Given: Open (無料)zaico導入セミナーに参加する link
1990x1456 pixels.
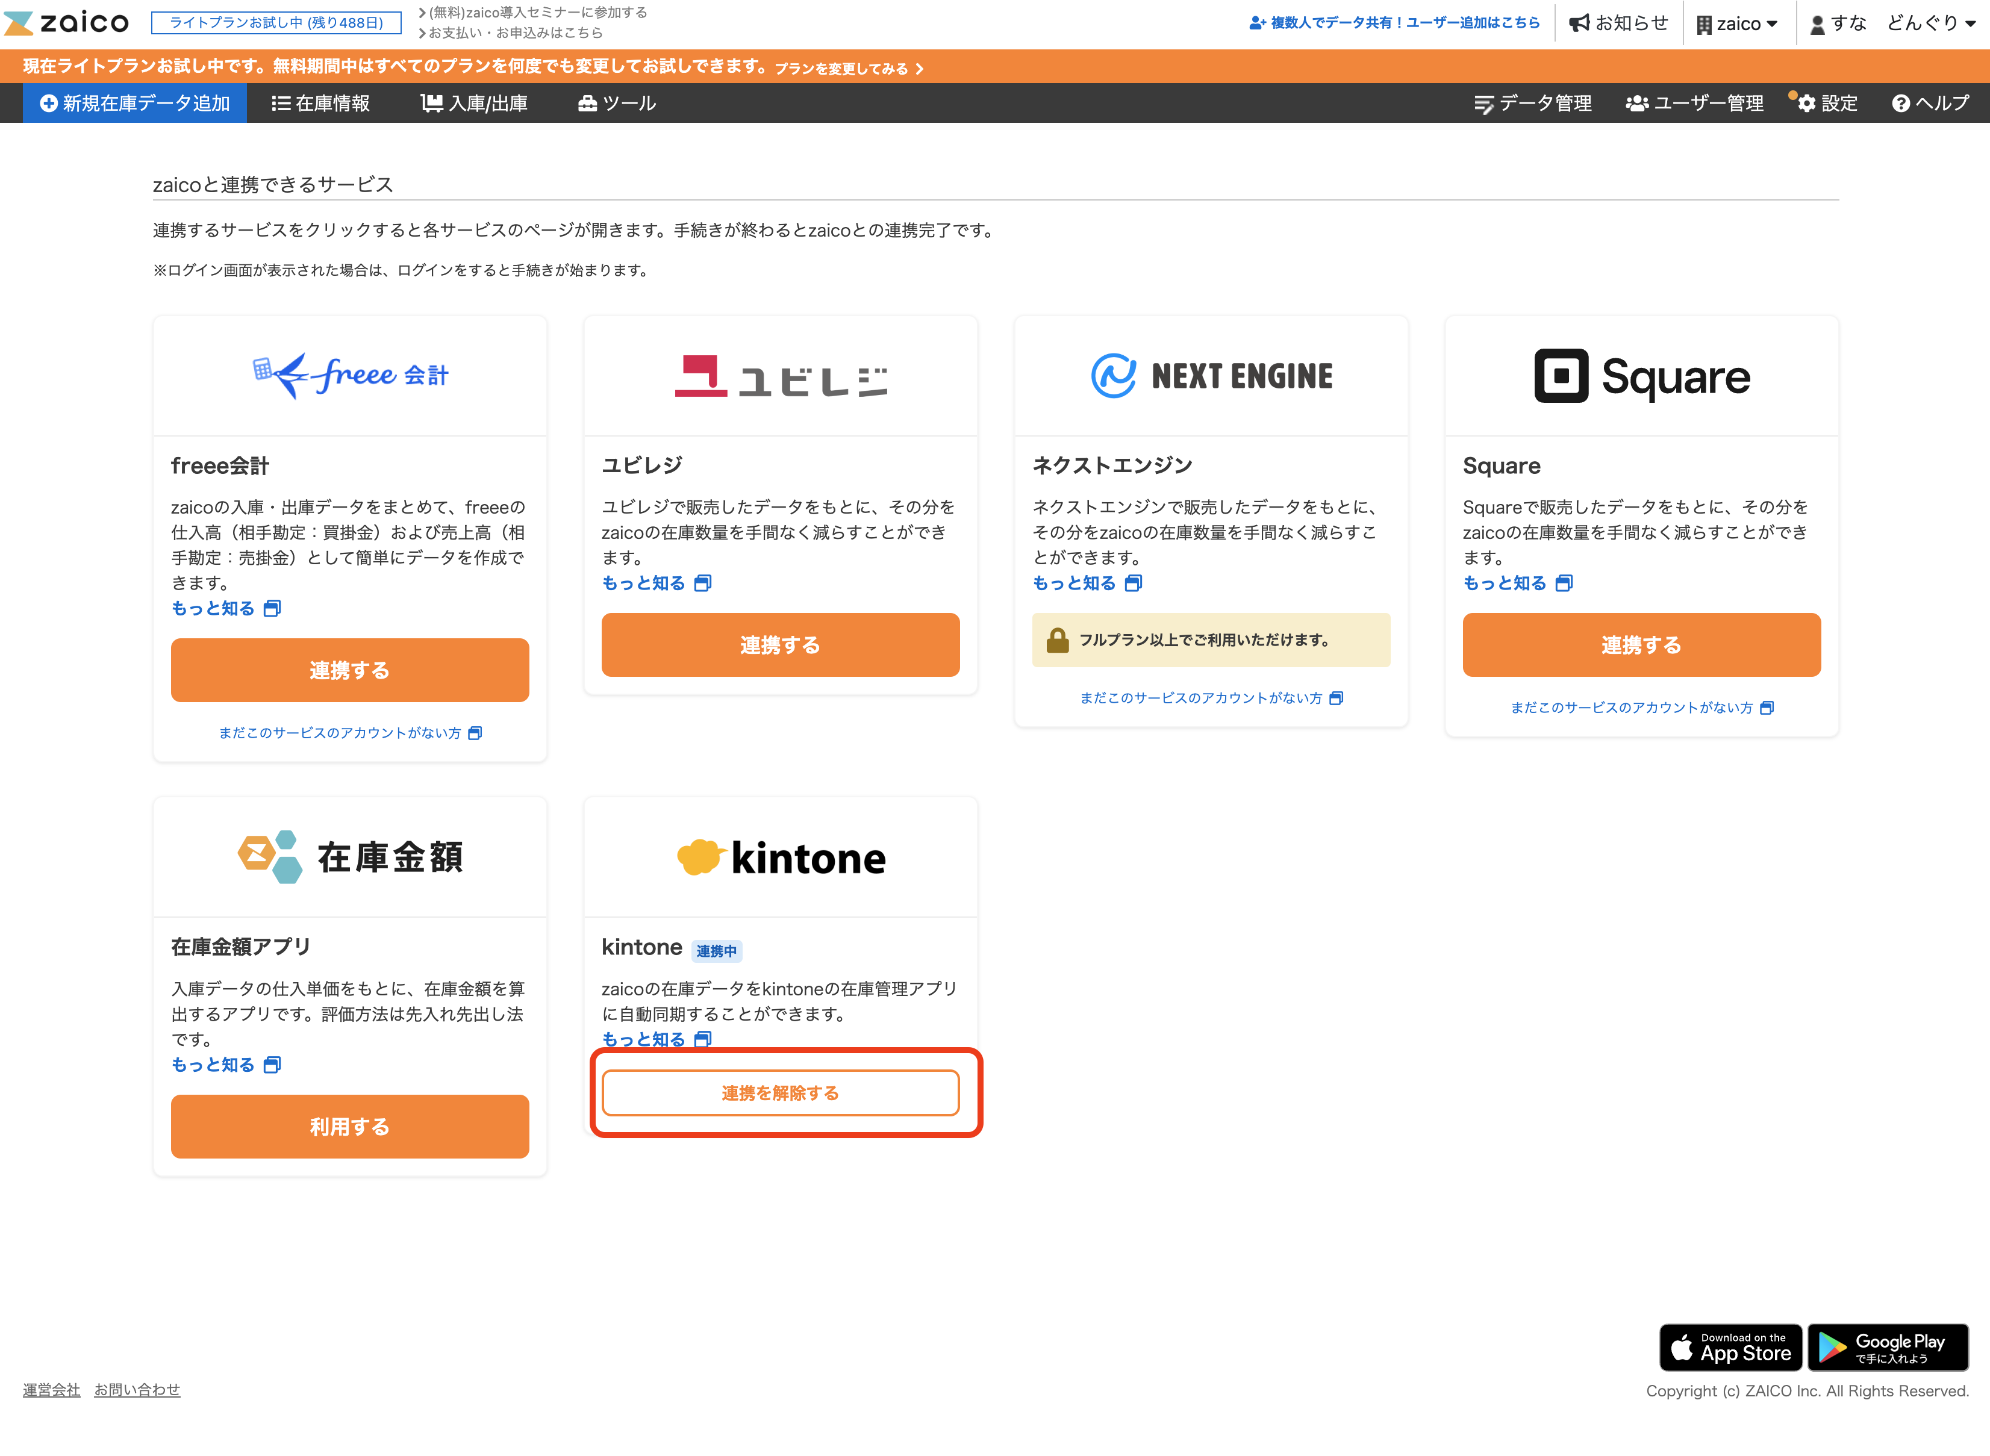Looking at the screenshot, I should tap(533, 12).
